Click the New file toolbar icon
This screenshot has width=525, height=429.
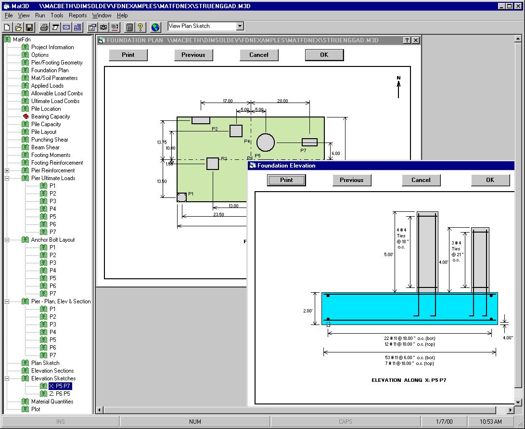point(7,27)
